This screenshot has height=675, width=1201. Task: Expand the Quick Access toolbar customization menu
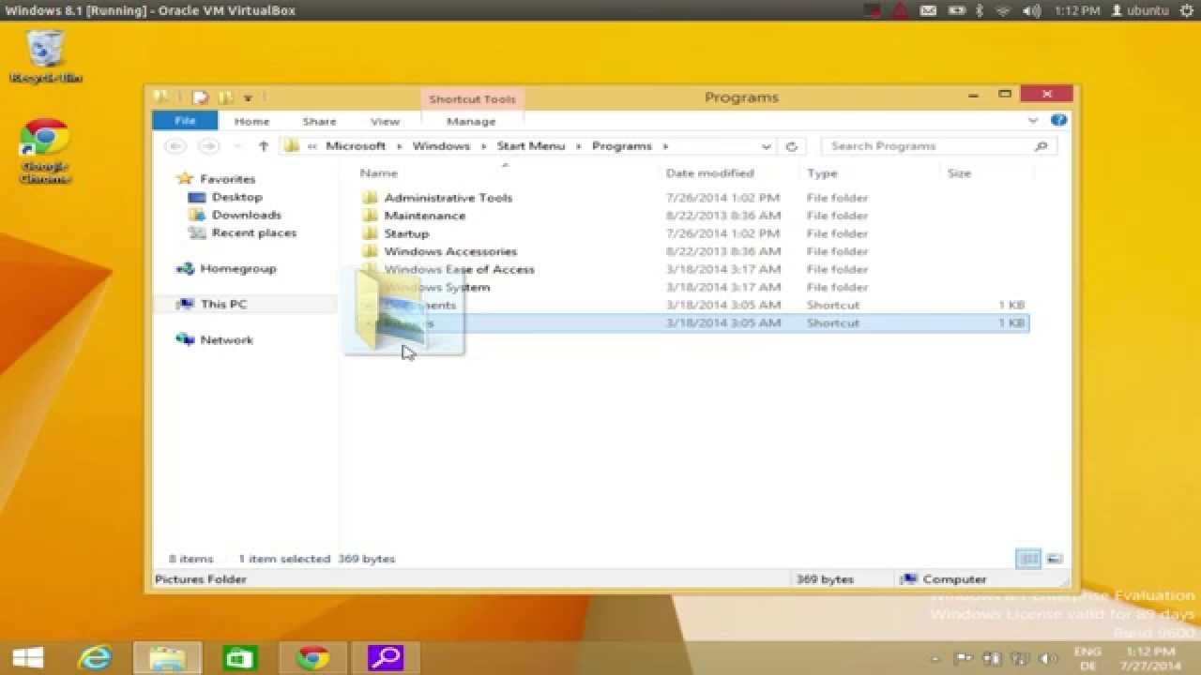(x=248, y=97)
